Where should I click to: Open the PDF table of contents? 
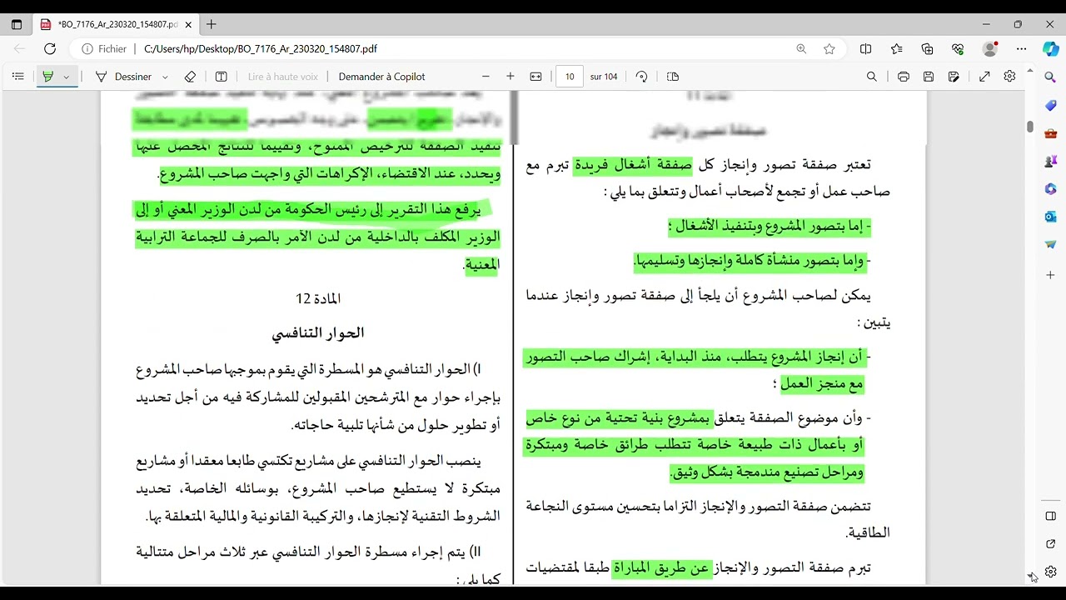tap(18, 77)
